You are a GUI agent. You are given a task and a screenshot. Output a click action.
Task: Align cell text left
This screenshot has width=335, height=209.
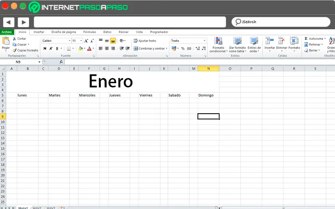click(100, 48)
